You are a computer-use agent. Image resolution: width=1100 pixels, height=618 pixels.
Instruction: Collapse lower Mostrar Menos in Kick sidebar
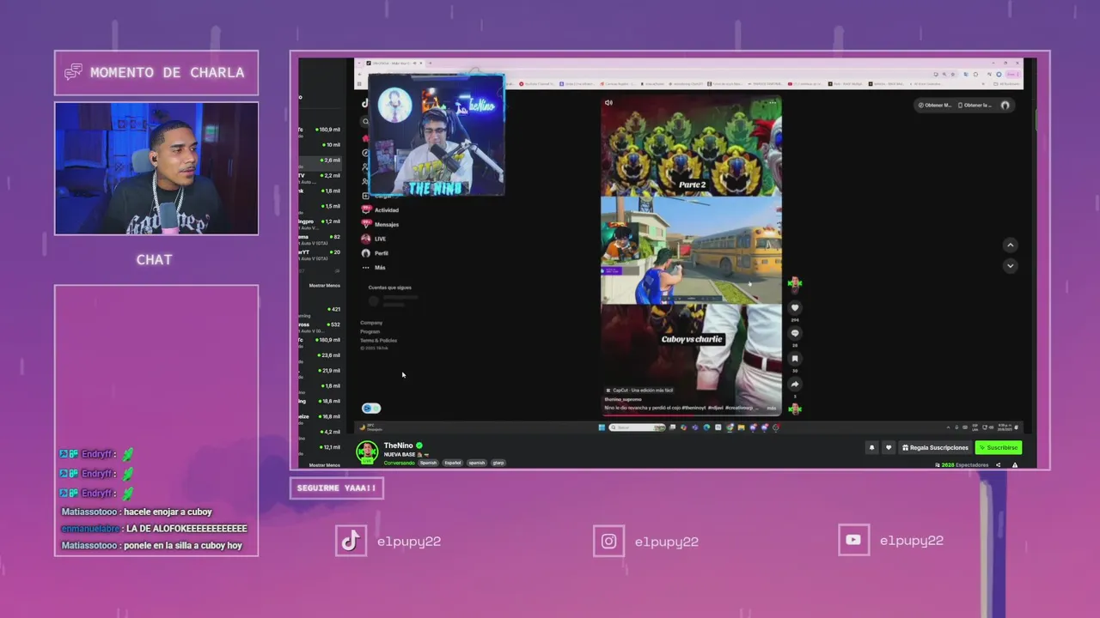(325, 465)
